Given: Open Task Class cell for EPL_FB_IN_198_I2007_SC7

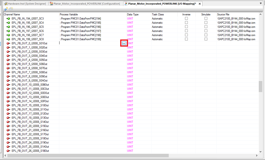Looking at the screenshot, I should [165, 35].
